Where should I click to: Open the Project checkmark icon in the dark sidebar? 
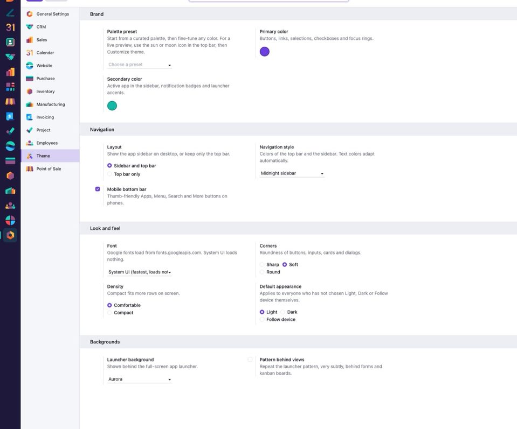click(x=10, y=131)
